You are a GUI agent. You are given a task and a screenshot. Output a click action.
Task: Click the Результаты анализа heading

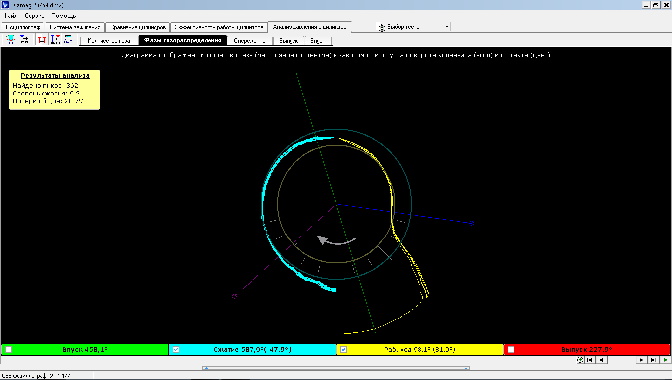coord(55,76)
